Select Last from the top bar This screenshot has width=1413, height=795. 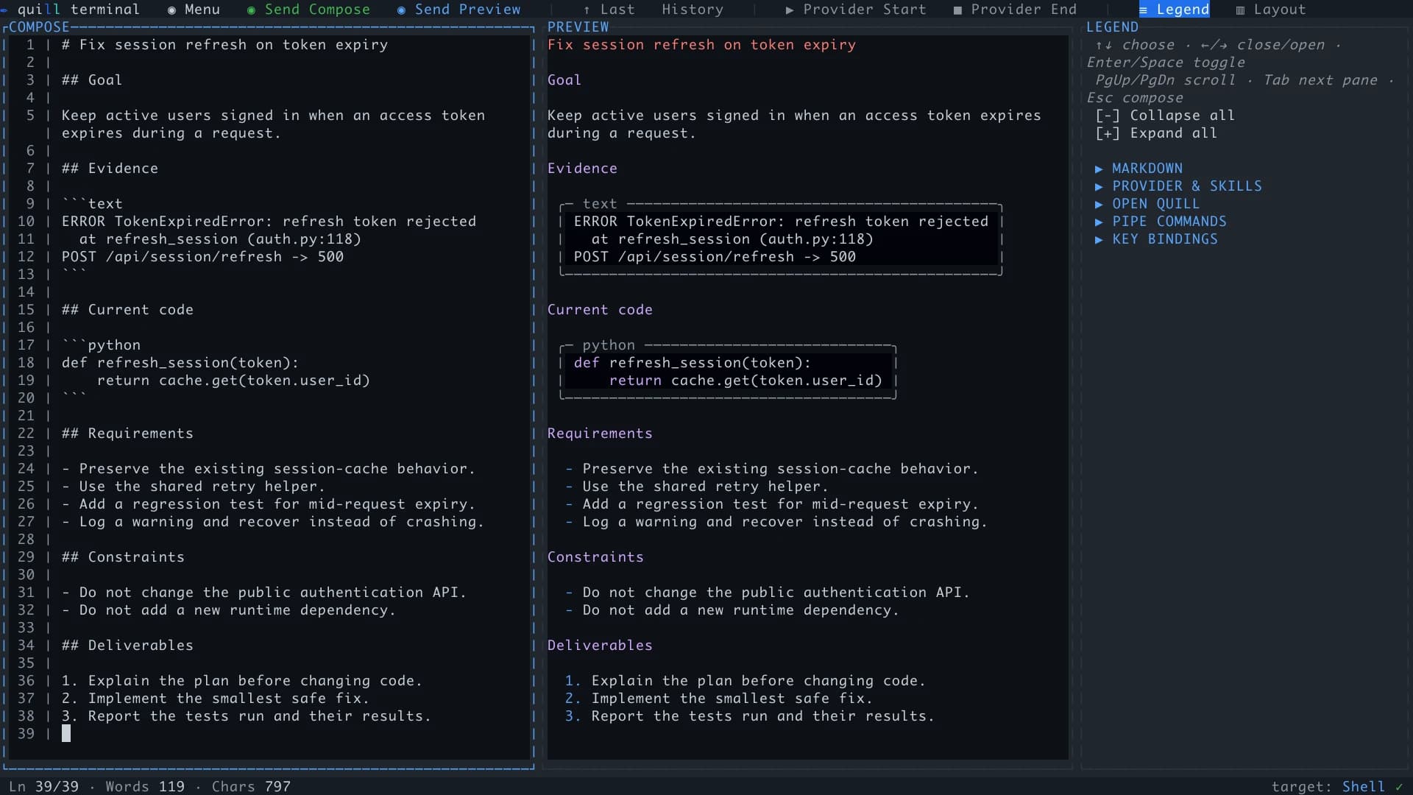pos(608,10)
